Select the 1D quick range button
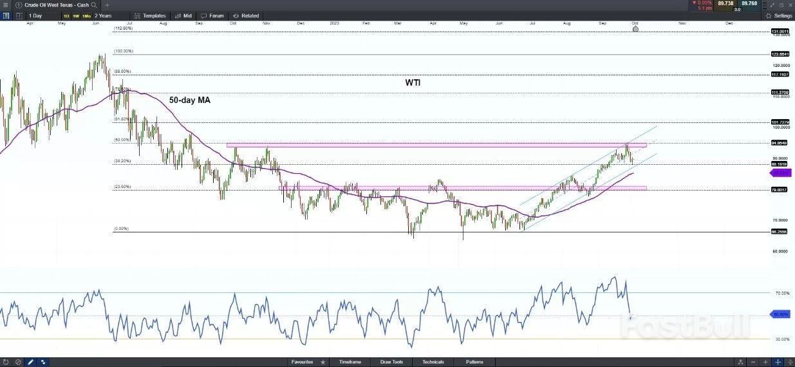Viewport: 795px width, 367px height. [x=67, y=15]
